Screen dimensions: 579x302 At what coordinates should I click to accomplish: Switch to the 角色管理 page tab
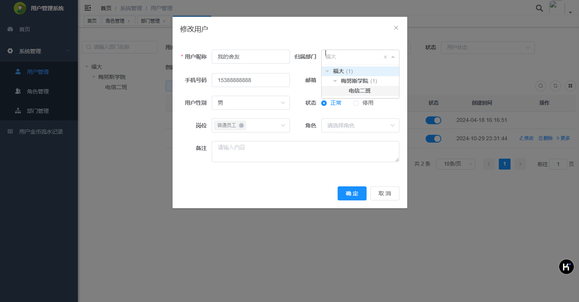point(115,21)
